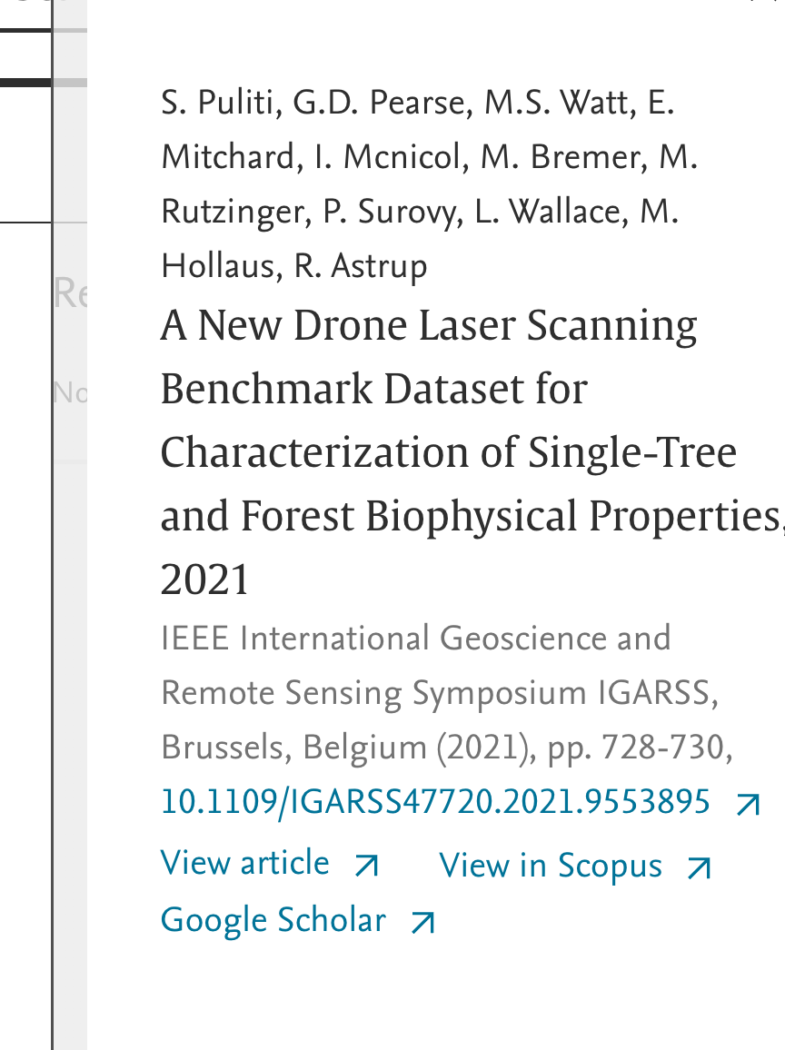Click the partially visible References heading
The height and width of the screenshot is (1050, 785).
click(x=68, y=292)
